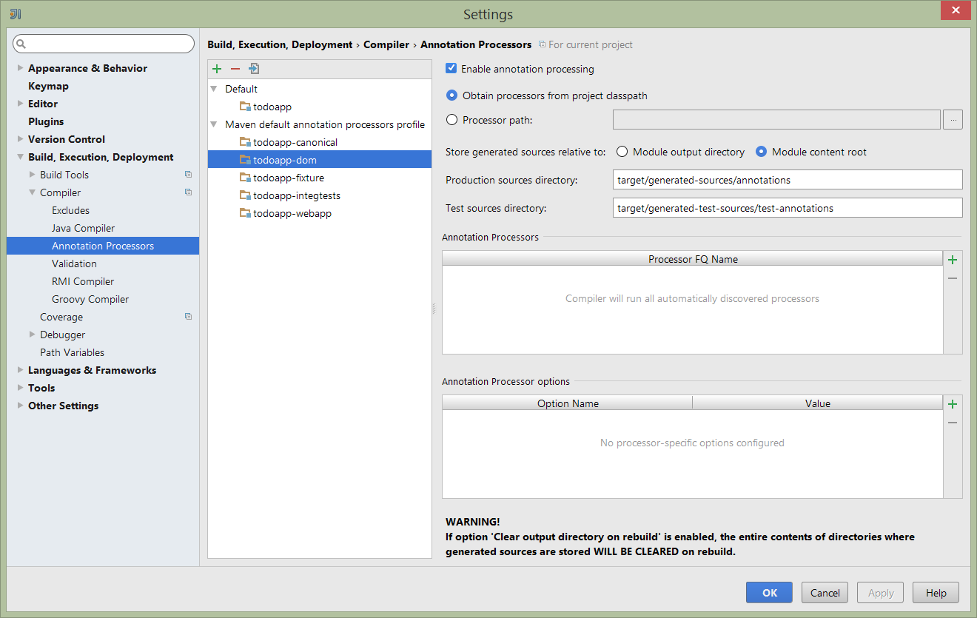The height and width of the screenshot is (618, 977).
Task: Select the Processor path radio button
Action: point(452,120)
